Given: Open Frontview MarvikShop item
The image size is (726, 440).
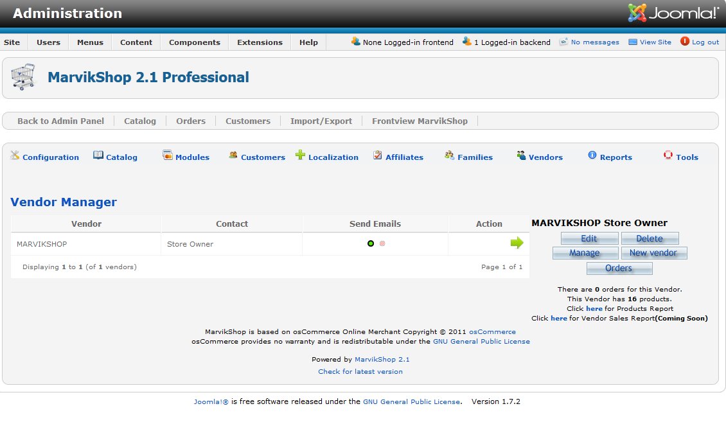Looking at the screenshot, I should pyautogui.click(x=420, y=121).
